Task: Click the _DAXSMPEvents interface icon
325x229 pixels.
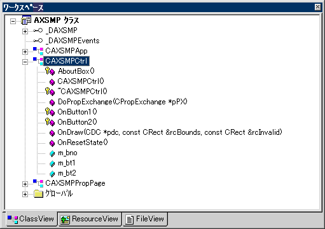Action: pos(38,41)
